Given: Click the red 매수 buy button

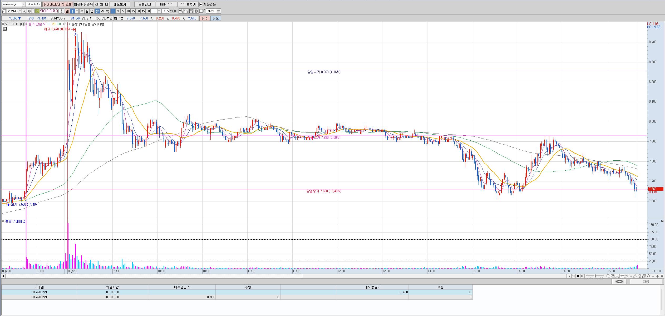Looking at the screenshot, I should pos(205,18).
